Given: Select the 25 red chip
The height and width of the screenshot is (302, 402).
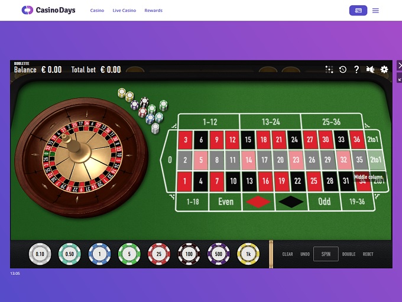Looking at the screenshot, I should point(159,254).
